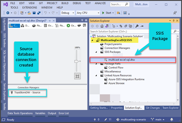The height and width of the screenshot is (123, 182).
Task: Open the Package Explorer designer tab
Action: 60,26
